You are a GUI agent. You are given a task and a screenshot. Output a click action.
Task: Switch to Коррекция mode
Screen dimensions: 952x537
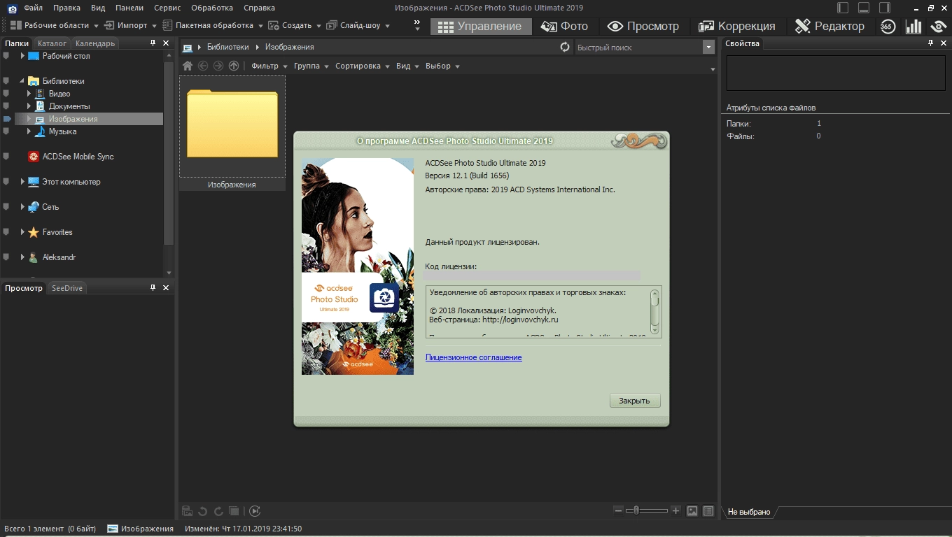pos(737,26)
